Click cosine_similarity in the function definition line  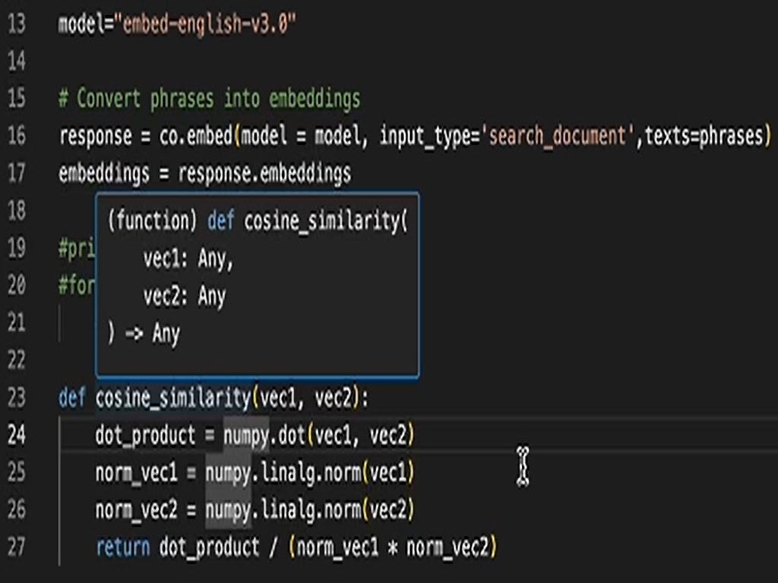172,398
